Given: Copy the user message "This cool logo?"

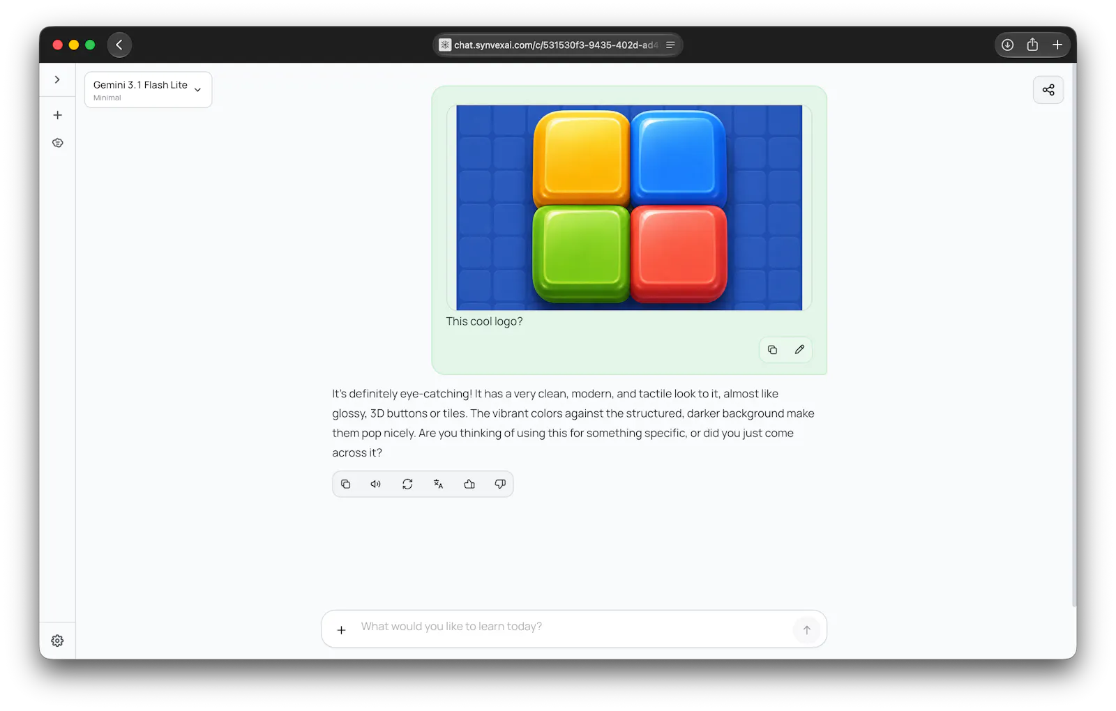Looking at the screenshot, I should [x=772, y=350].
